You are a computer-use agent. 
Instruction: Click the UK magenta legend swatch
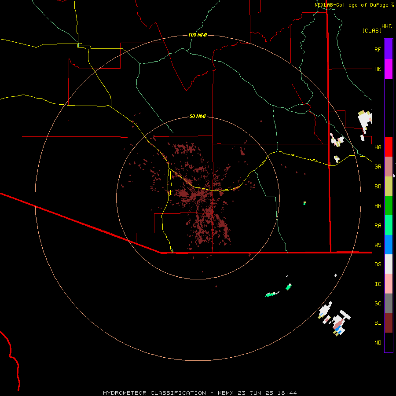click(389, 69)
